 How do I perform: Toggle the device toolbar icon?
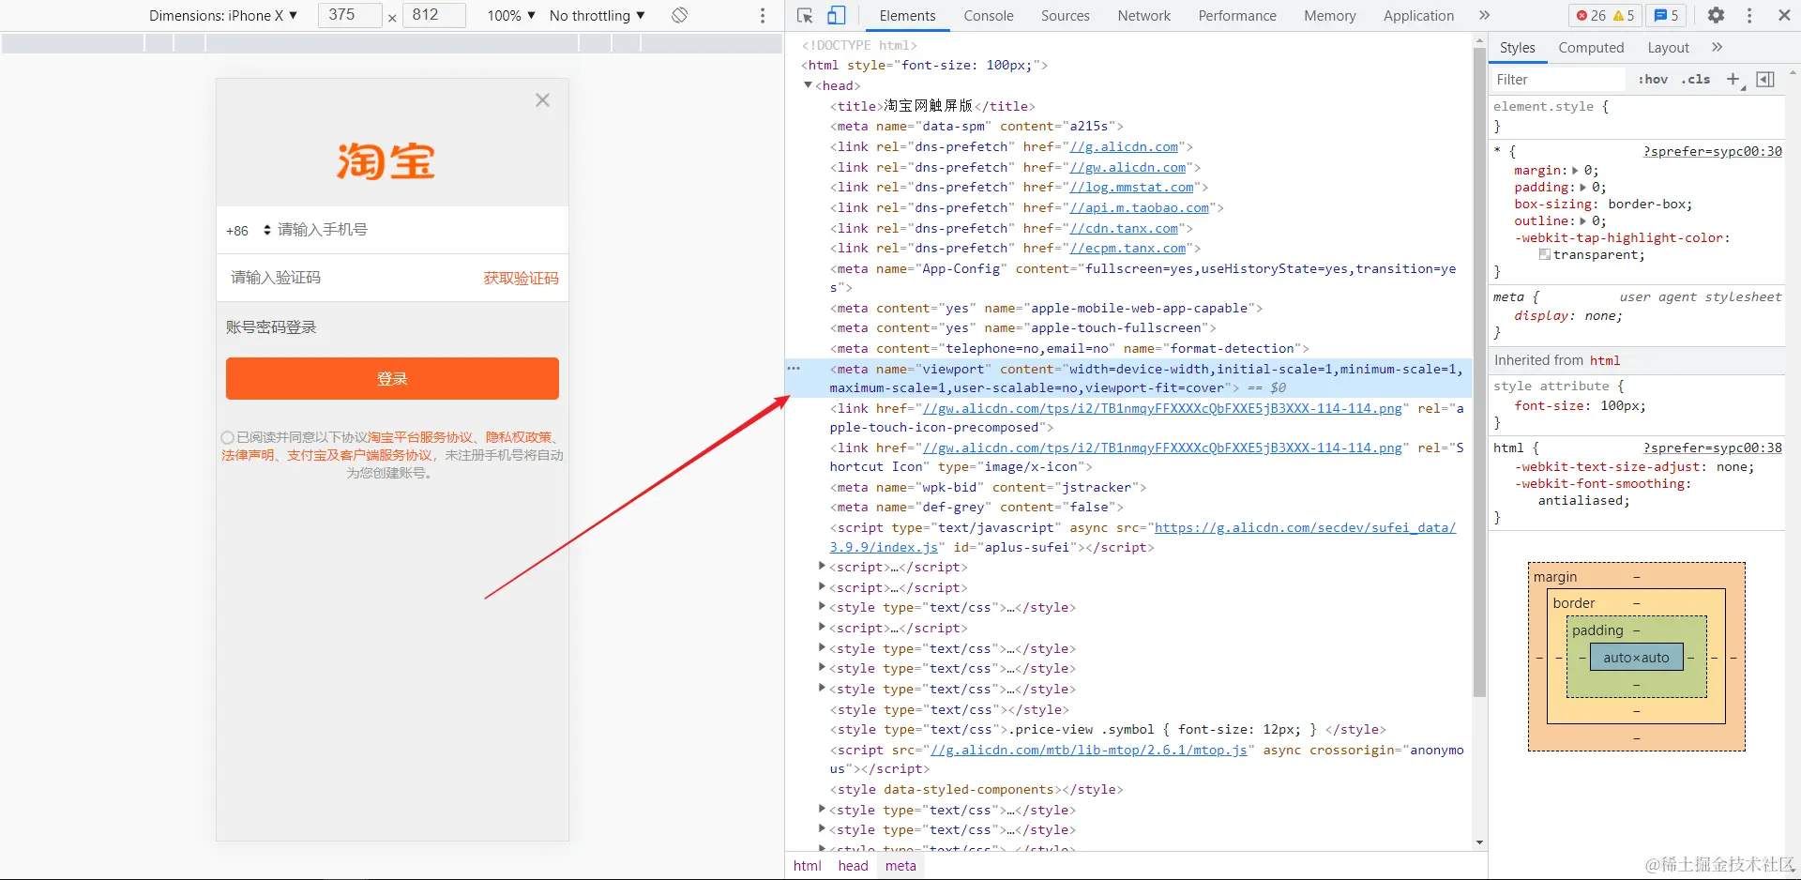click(x=836, y=15)
